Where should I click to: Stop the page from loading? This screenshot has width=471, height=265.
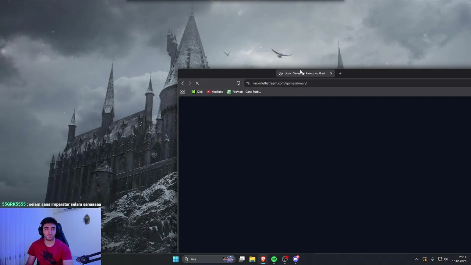(x=197, y=83)
